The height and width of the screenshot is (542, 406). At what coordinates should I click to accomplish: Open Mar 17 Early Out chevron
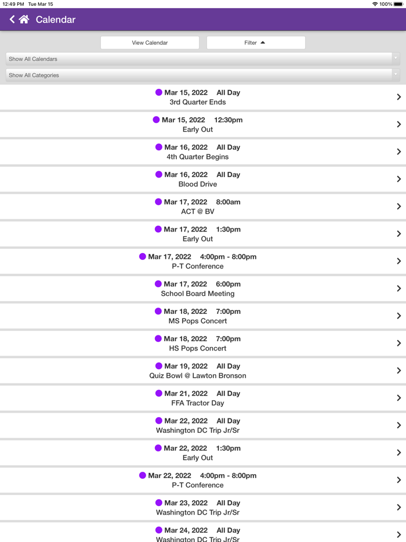[x=398, y=234]
